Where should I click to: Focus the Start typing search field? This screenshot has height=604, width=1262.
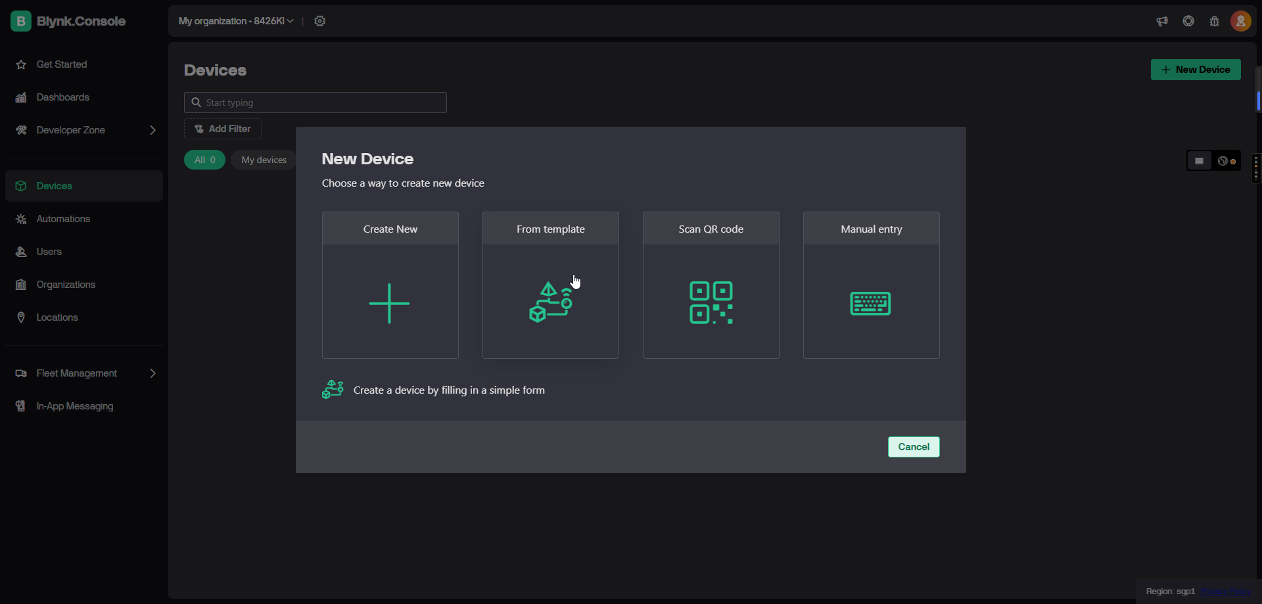[x=315, y=103]
